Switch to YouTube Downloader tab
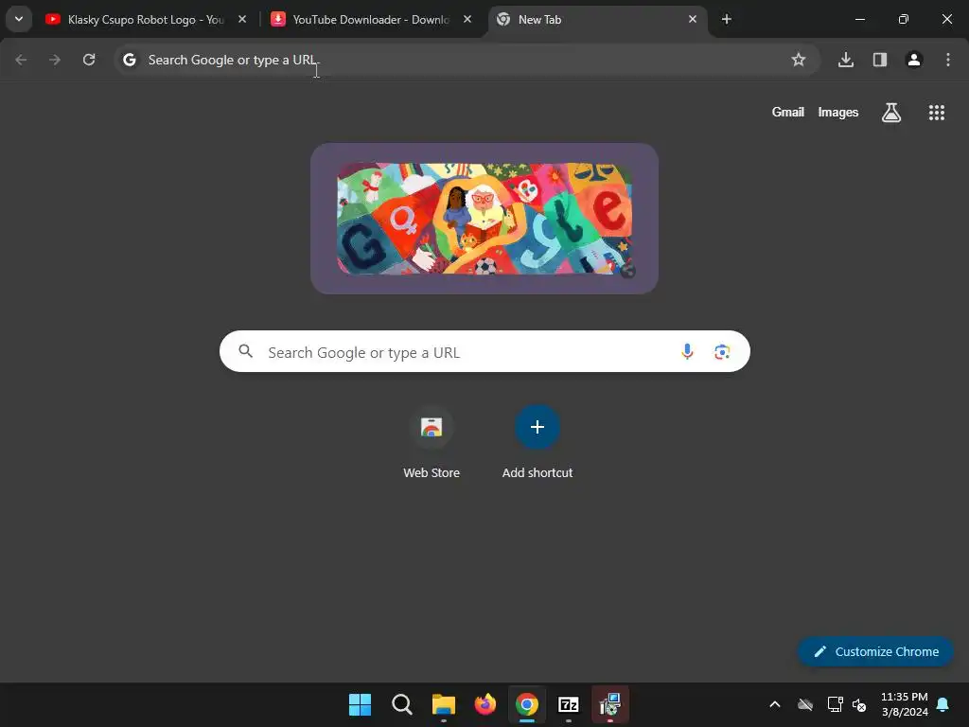This screenshot has height=727, width=969. point(371,19)
